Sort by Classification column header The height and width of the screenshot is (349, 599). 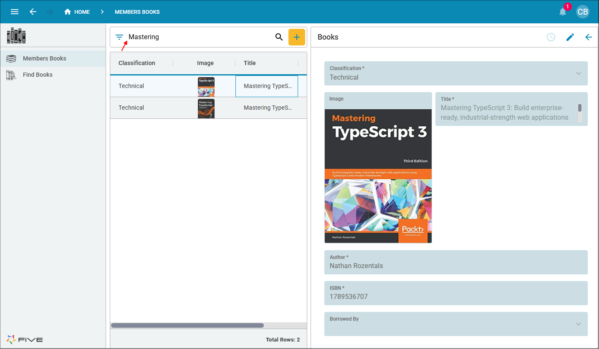(137, 63)
